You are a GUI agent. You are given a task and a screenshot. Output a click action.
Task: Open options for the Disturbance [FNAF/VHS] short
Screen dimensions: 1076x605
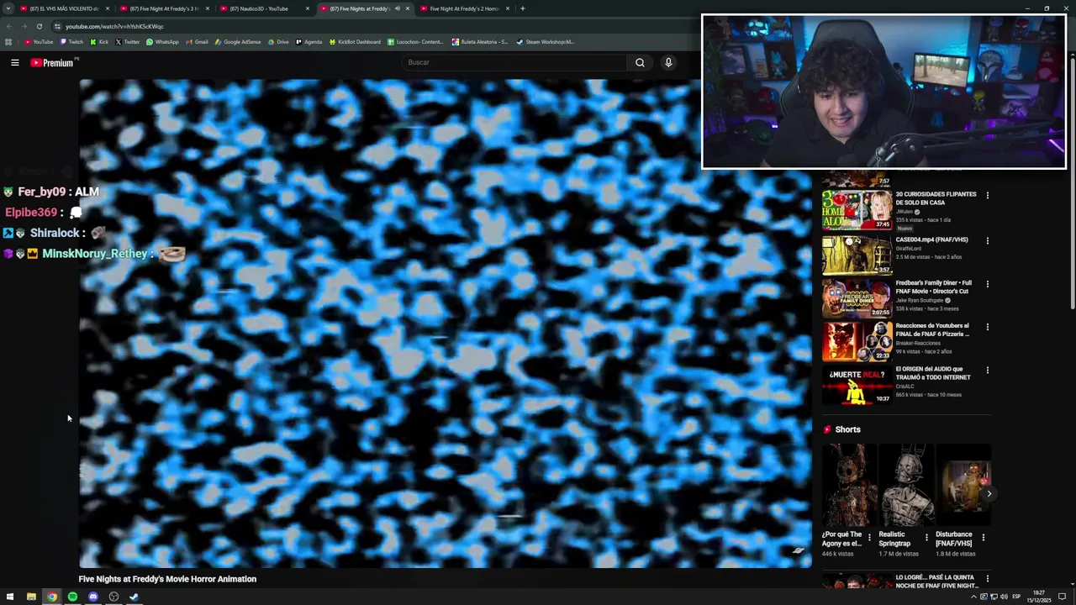click(983, 538)
